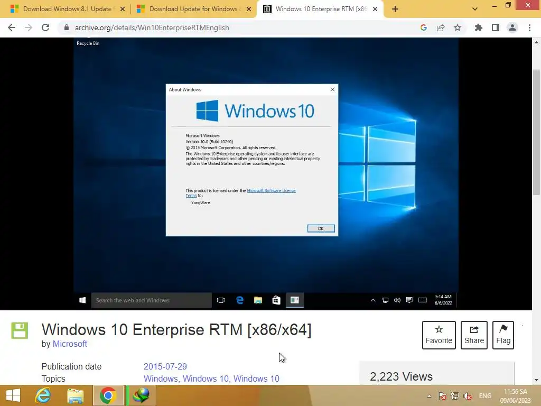Image resolution: width=541 pixels, height=406 pixels.
Task: Expand the hidden tray icons chevron in the screenshot
Action: [x=373, y=300]
